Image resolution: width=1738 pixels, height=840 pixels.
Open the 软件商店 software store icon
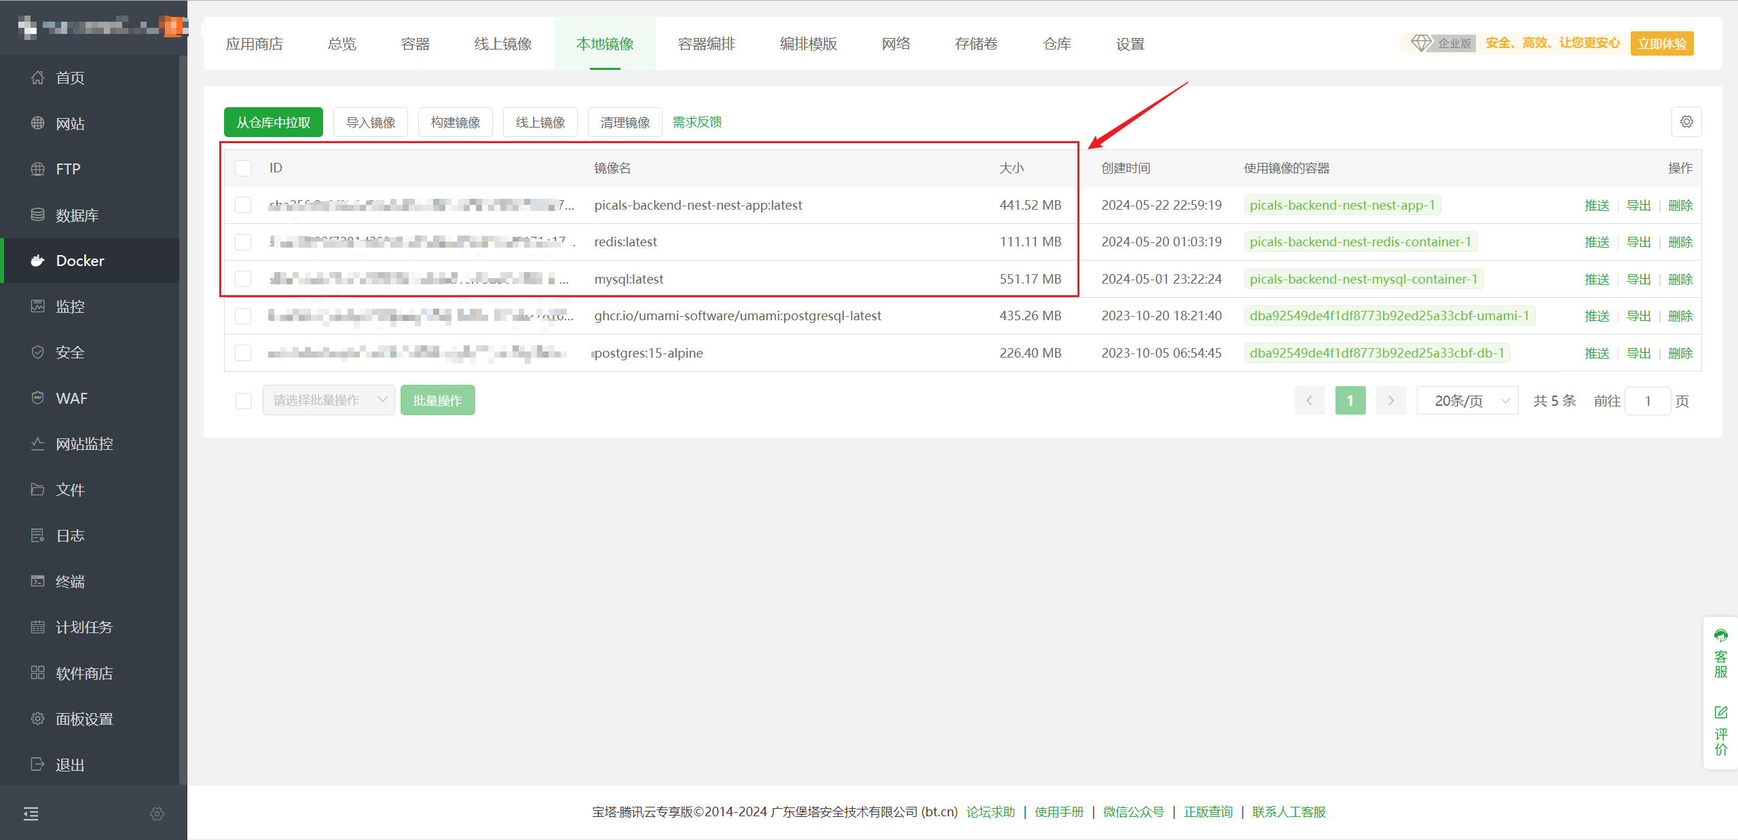(38, 672)
